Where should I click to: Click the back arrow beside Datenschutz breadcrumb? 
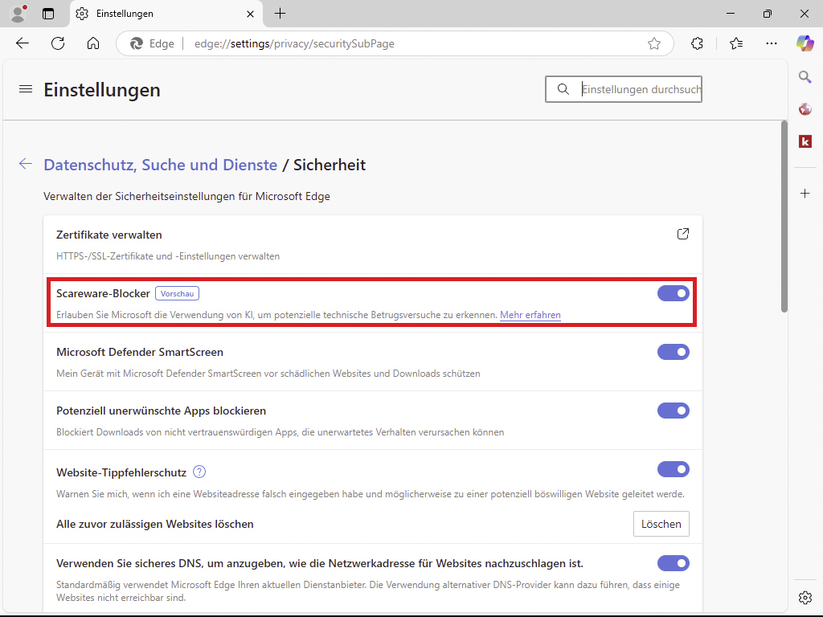click(25, 164)
